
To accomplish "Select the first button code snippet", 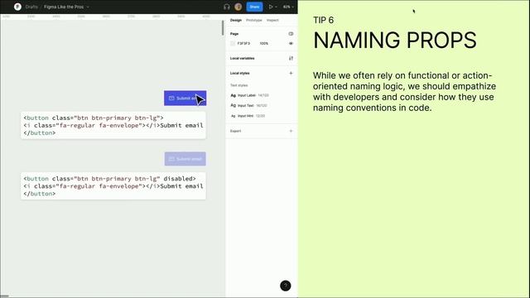I will click(x=113, y=125).
